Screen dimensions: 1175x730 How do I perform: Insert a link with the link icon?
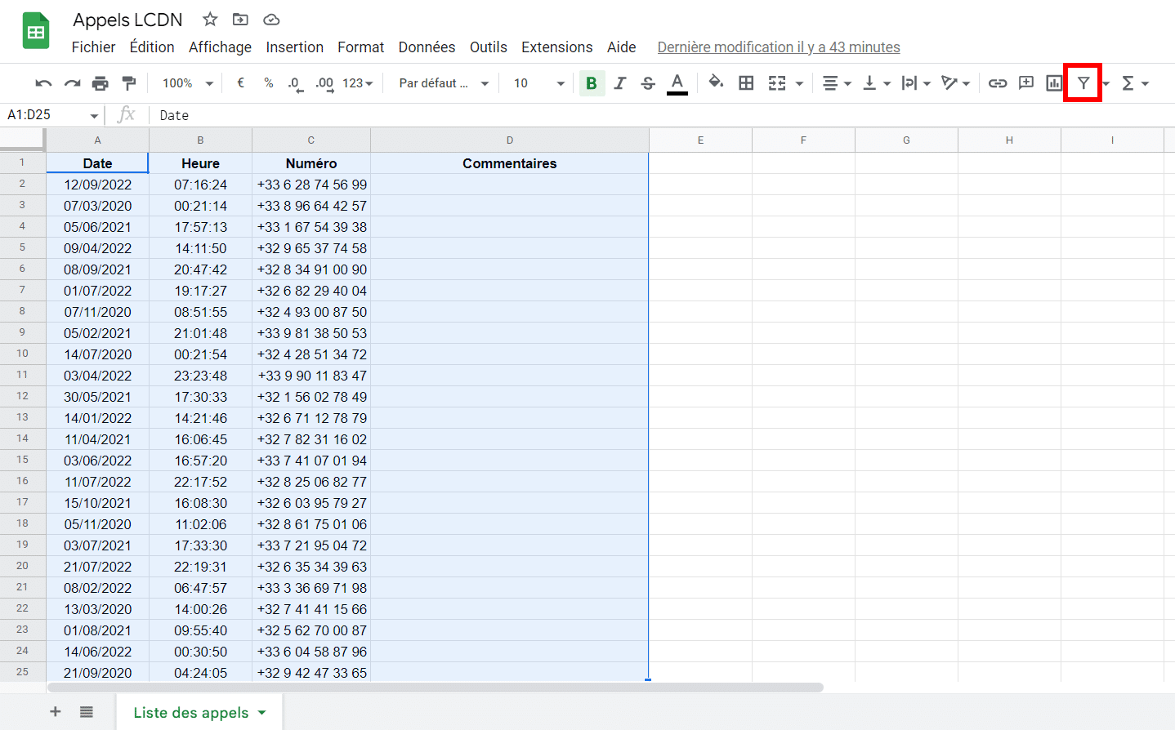click(998, 82)
